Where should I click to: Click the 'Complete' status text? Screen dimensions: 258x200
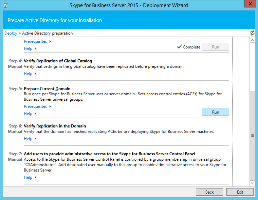coord(191,47)
